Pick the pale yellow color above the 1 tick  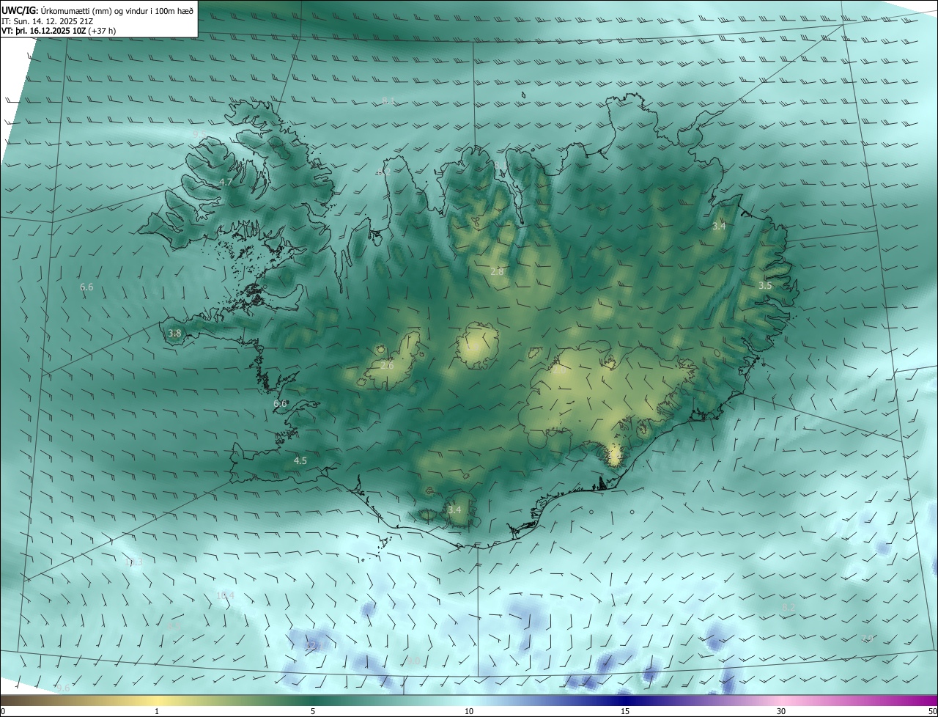pos(157,700)
